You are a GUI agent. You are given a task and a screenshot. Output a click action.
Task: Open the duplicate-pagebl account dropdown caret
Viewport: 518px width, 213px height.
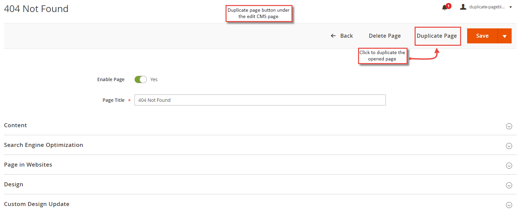pyautogui.click(x=511, y=7)
